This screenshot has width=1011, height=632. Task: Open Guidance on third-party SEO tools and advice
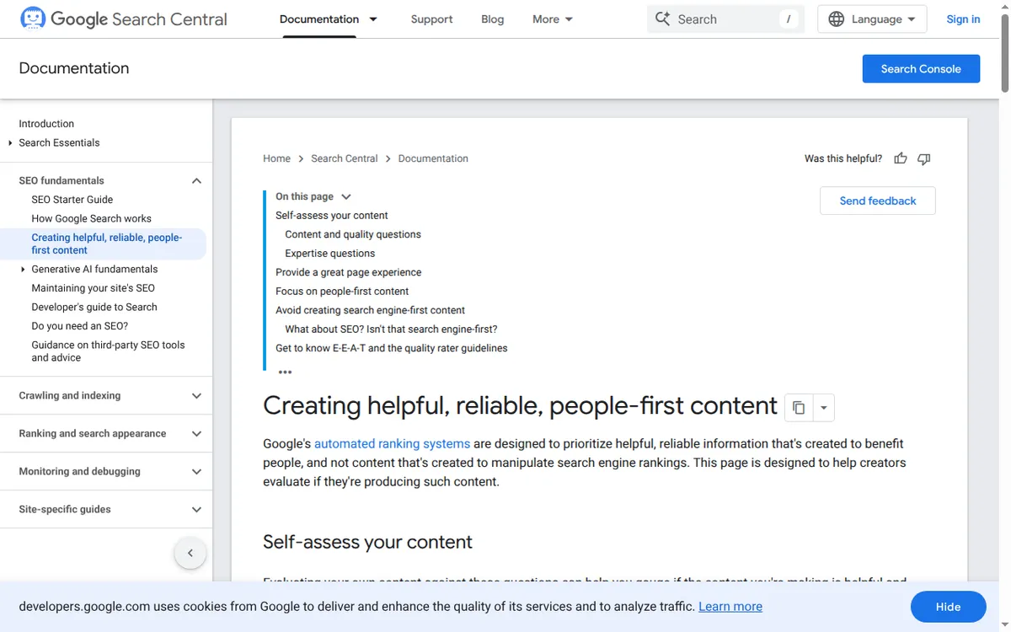(x=108, y=351)
